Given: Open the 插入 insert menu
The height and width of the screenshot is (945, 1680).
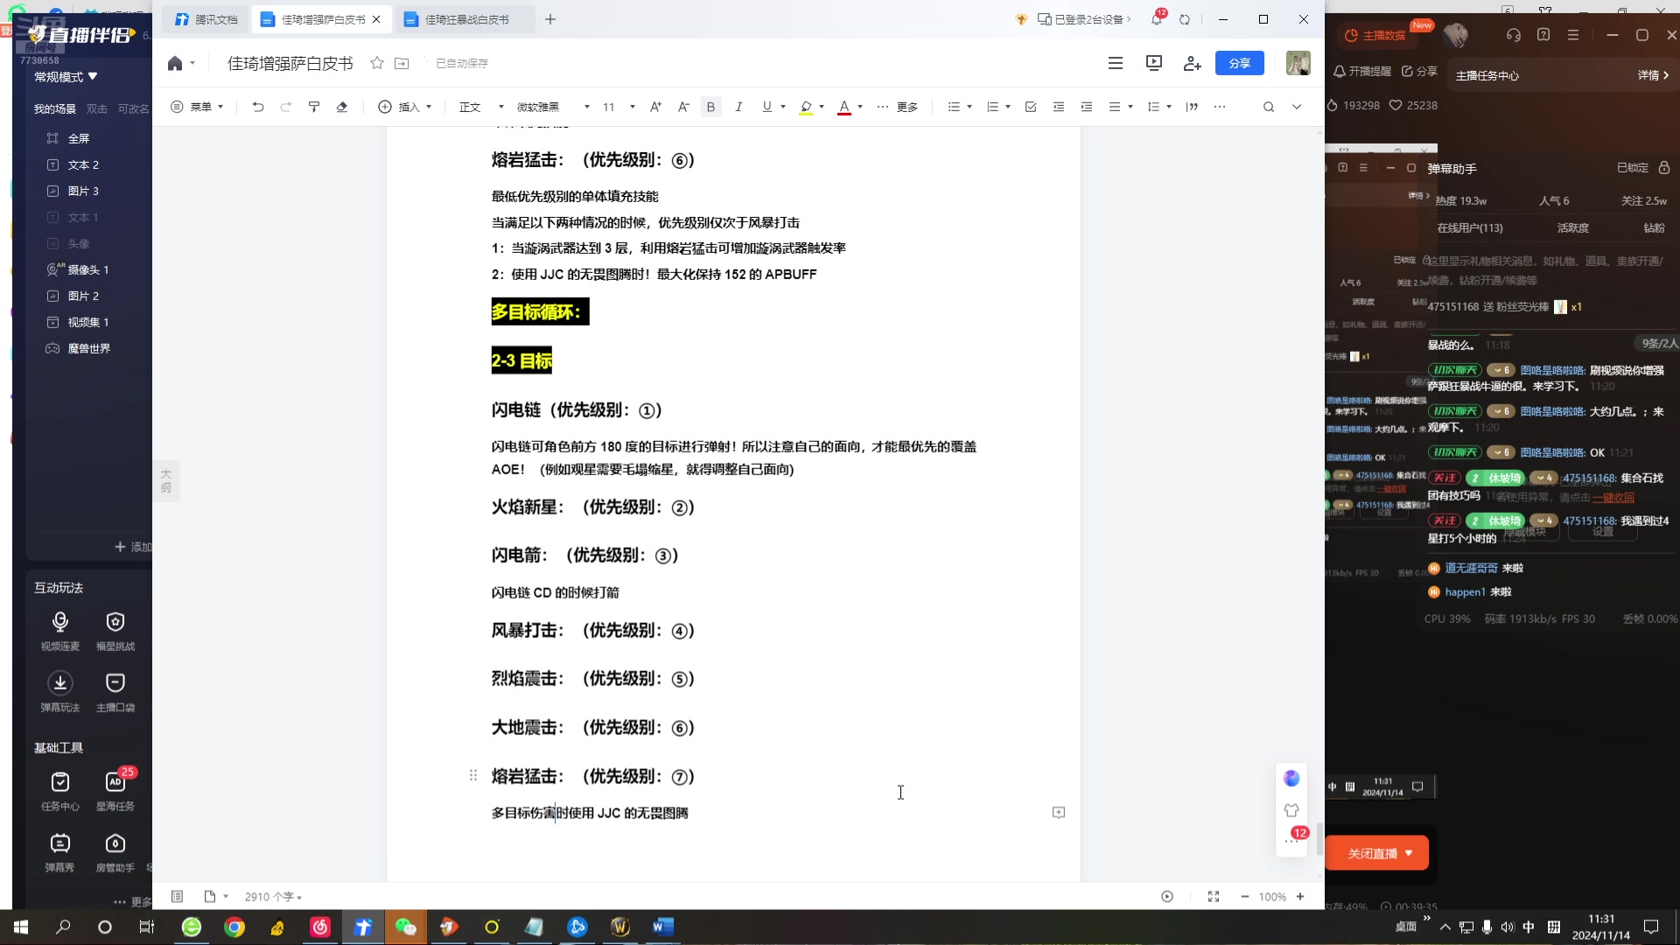Looking at the screenshot, I should (405, 107).
